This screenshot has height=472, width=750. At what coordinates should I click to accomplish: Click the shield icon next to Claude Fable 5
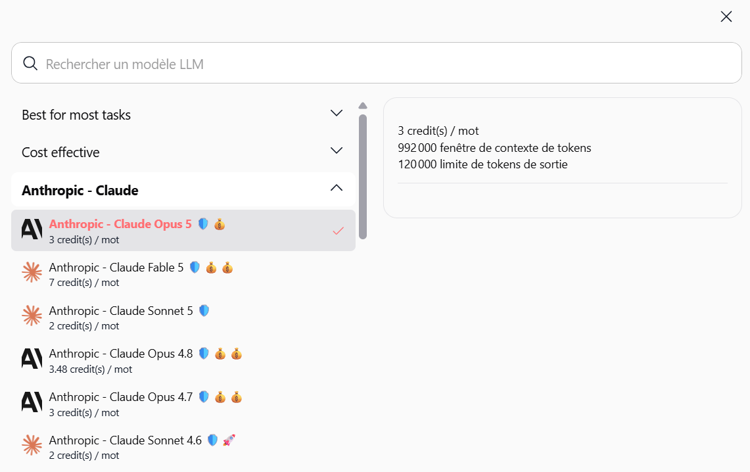click(195, 268)
